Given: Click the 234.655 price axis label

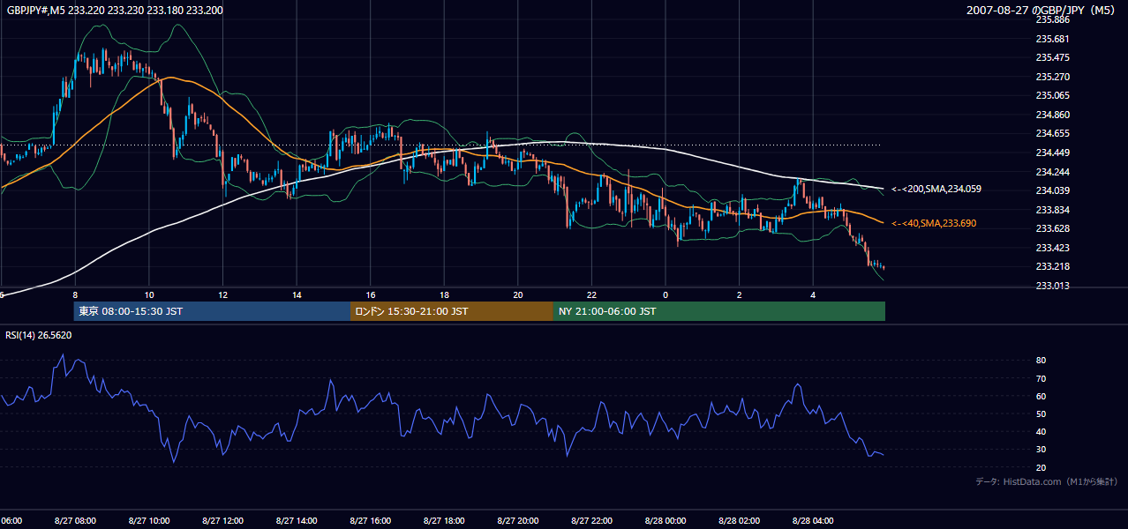Looking at the screenshot, I should pos(1052,133).
